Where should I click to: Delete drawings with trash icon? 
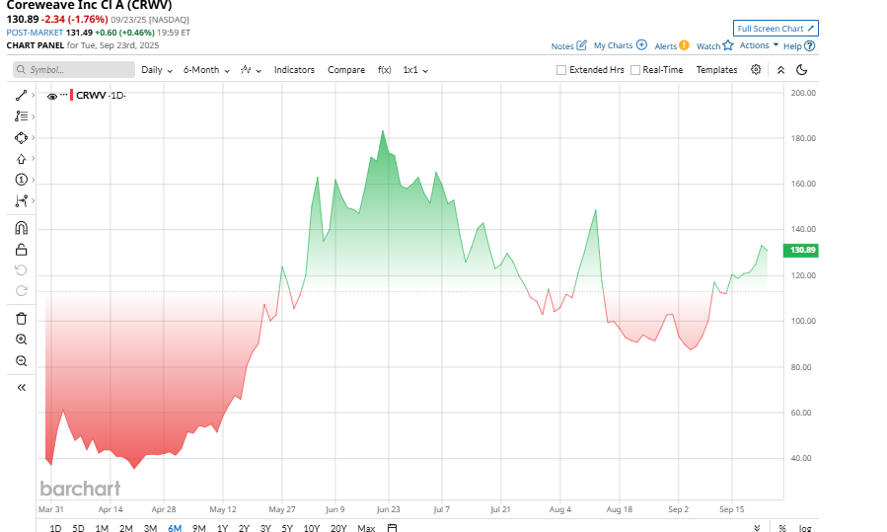tap(21, 319)
